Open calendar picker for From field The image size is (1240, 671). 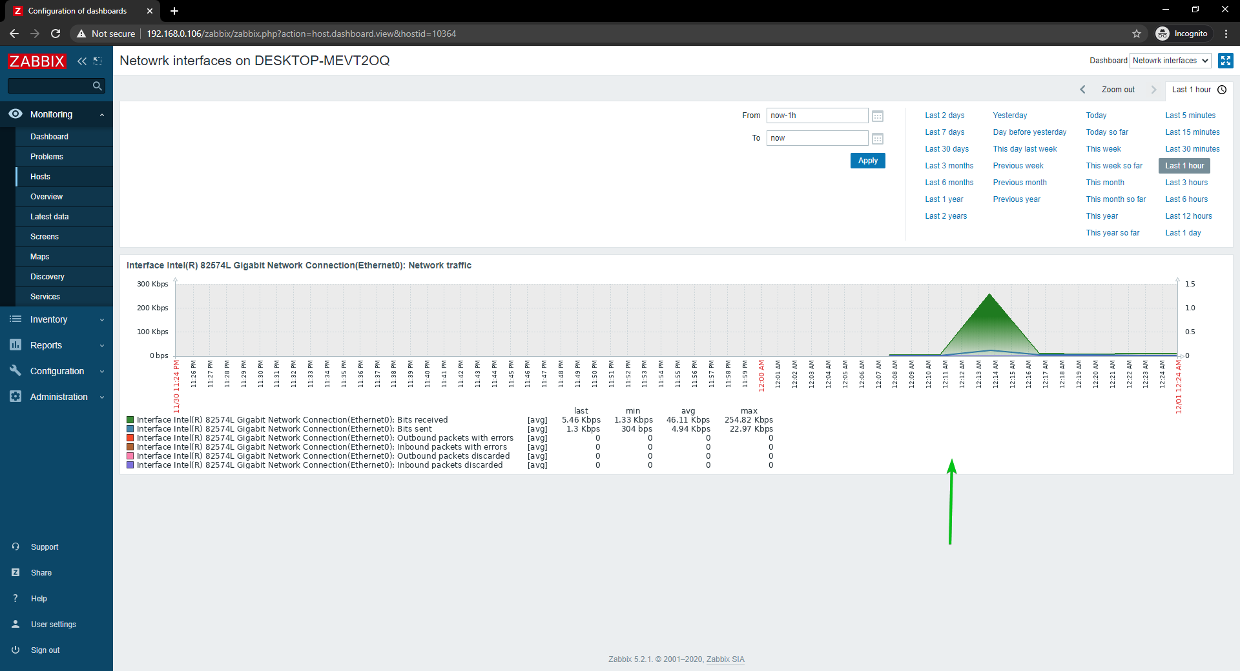pos(877,116)
